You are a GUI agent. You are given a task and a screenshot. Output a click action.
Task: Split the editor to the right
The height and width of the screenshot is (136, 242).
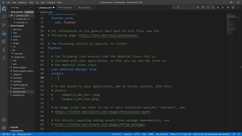[233, 8]
